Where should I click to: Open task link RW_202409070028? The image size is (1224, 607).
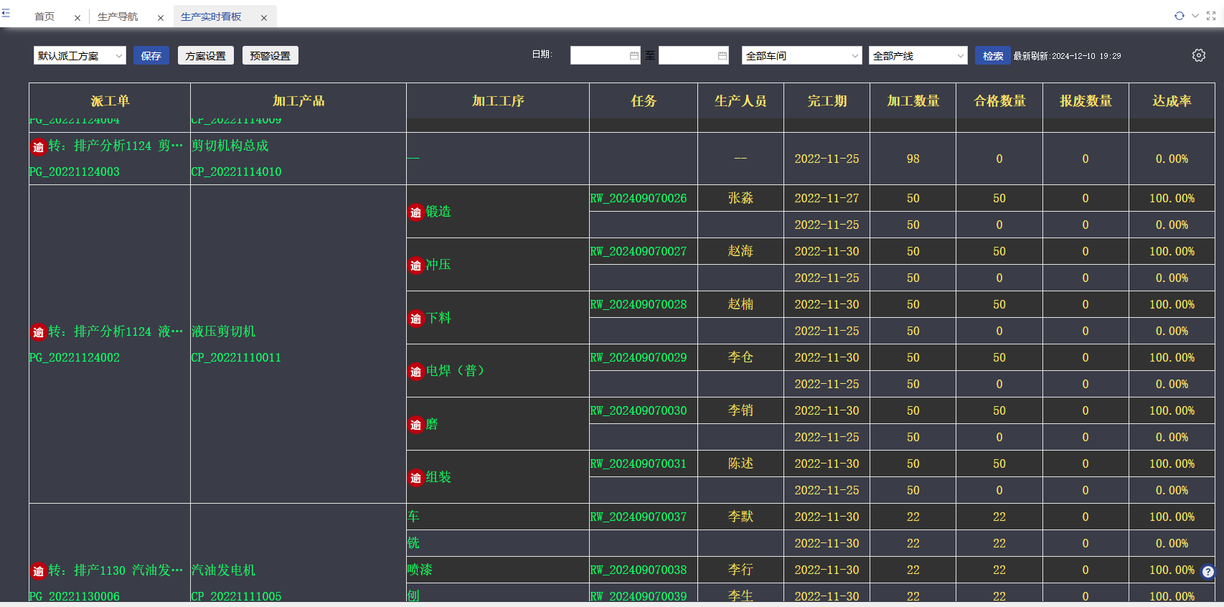tap(639, 304)
